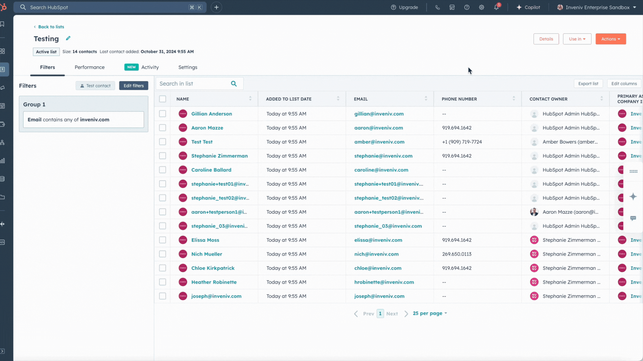Open the commerce wallet sidebar icon
Viewport: 643px width, 361px height.
point(2,124)
